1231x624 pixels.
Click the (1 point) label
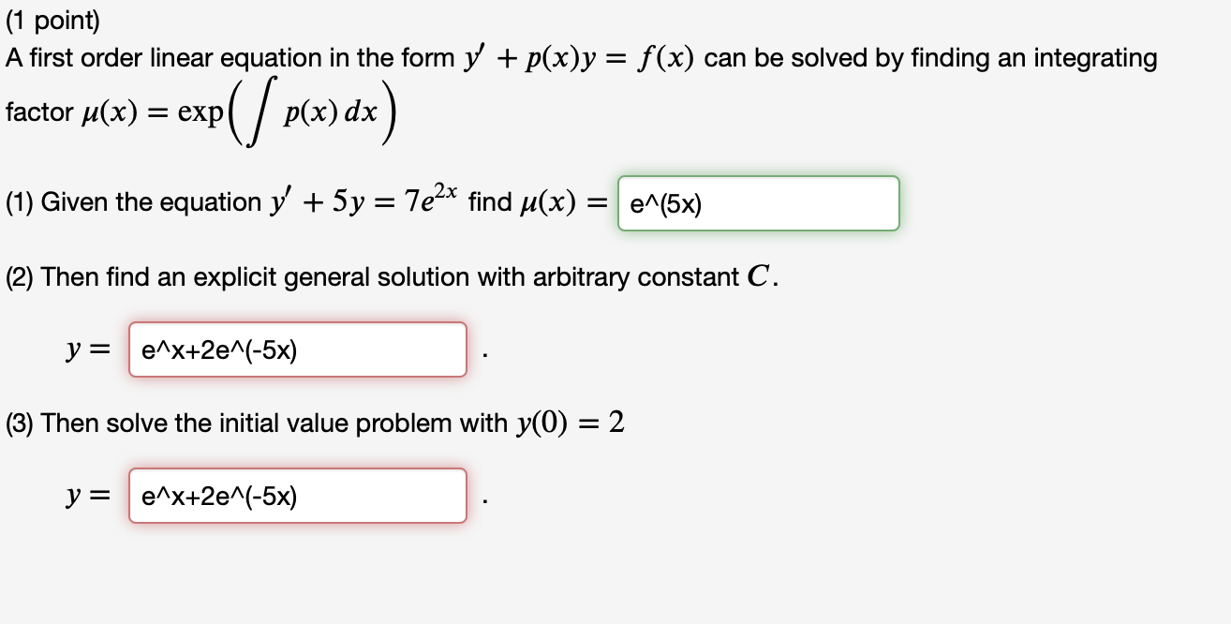coord(51,19)
